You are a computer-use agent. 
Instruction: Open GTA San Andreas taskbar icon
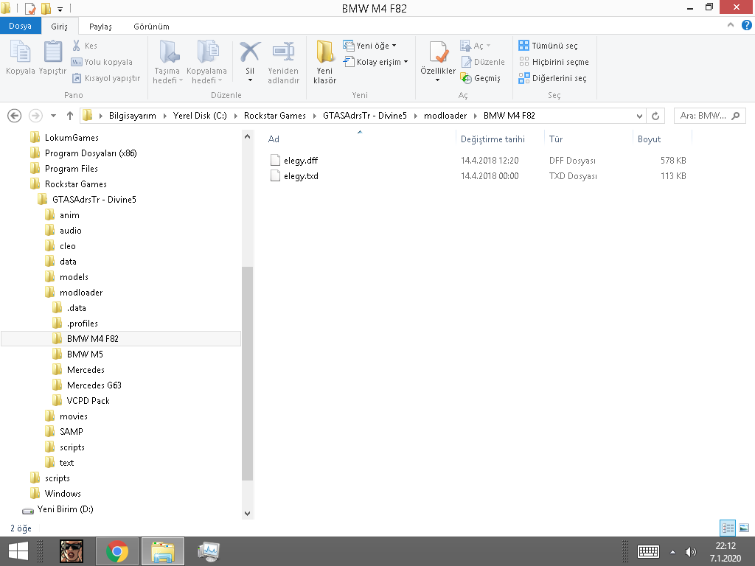click(x=72, y=551)
